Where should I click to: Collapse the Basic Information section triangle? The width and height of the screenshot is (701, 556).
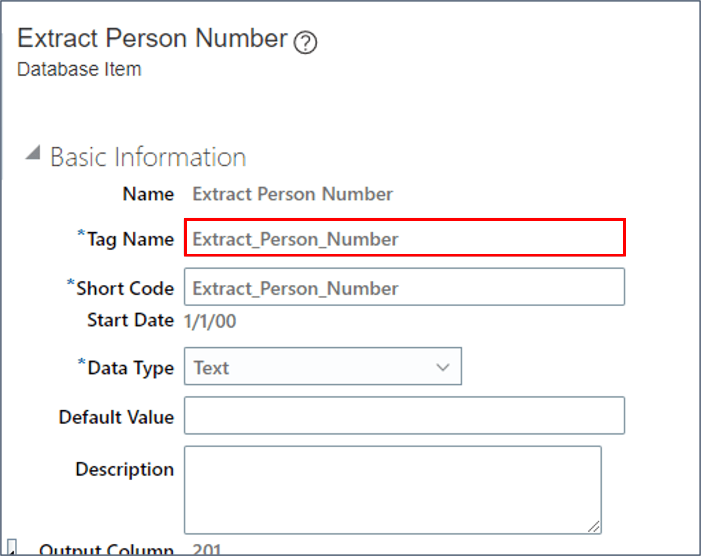click(x=33, y=153)
